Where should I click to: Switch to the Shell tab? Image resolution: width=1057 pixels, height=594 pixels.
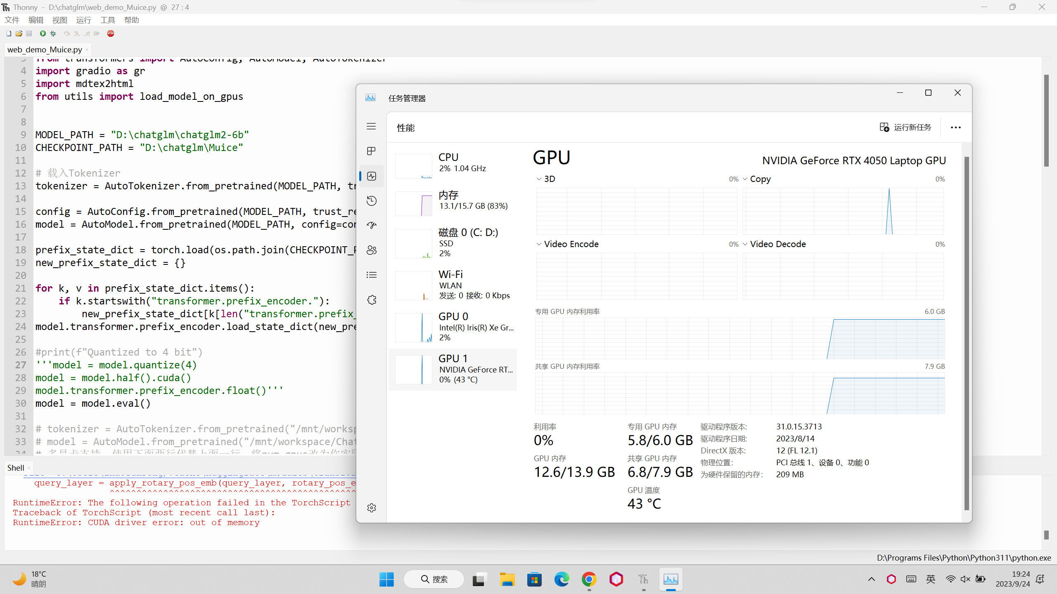(16, 467)
